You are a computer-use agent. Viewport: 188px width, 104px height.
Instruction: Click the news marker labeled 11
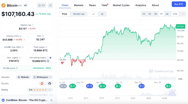[73, 86]
